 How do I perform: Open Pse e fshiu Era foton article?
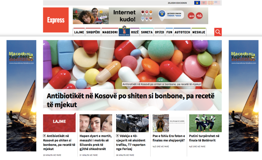tap(169, 138)
